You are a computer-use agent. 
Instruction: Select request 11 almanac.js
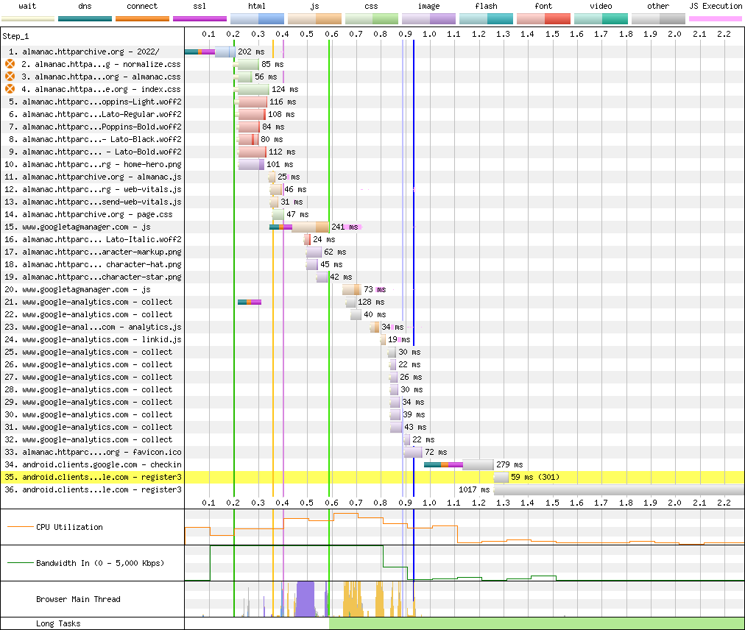pos(93,177)
